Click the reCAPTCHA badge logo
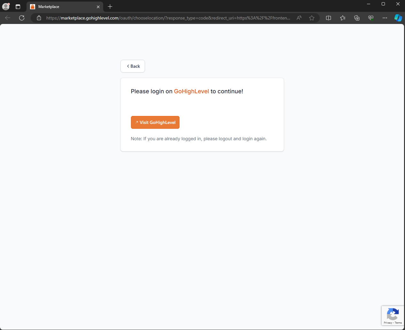405x330 pixels. (x=393, y=314)
